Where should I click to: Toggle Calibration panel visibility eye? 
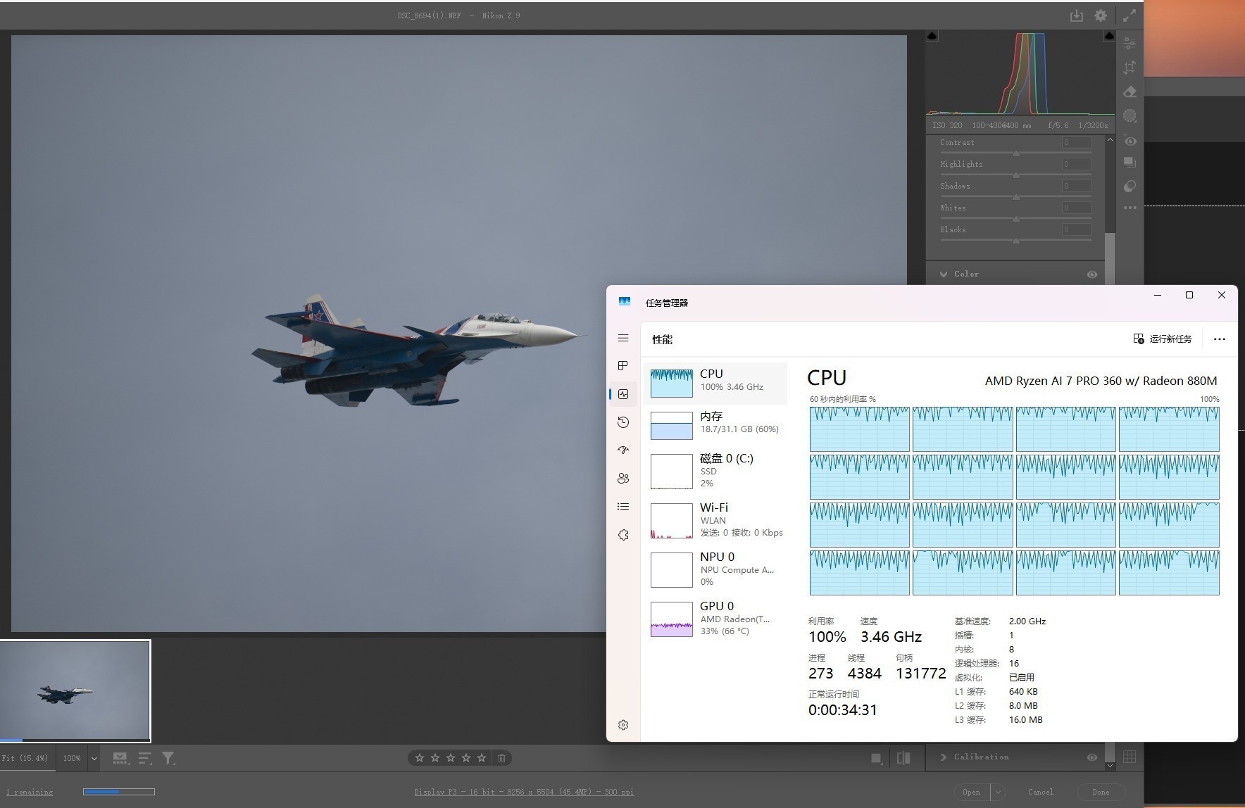(x=1091, y=757)
